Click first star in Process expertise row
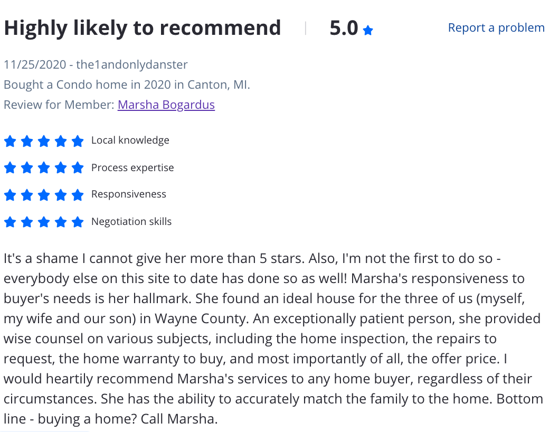The width and height of the screenshot is (549, 432). coord(10,168)
